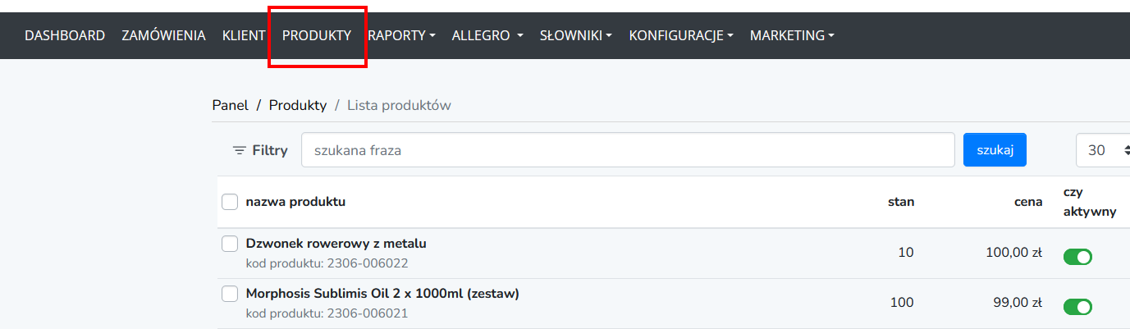Select the PRODUKTY menu item
Screen dimensions: 1130x329
tap(317, 35)
